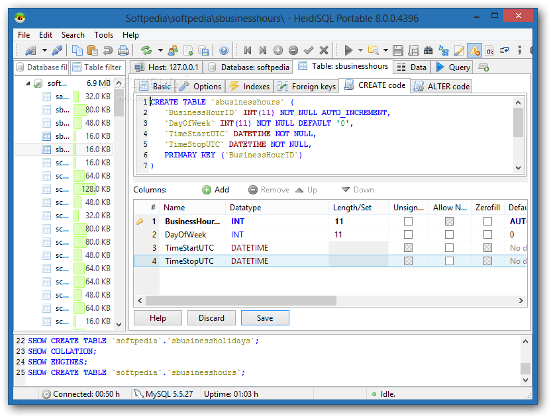551x418 pixels.
Task: Click the blue Help question mark icon
Action: [223, 50]
